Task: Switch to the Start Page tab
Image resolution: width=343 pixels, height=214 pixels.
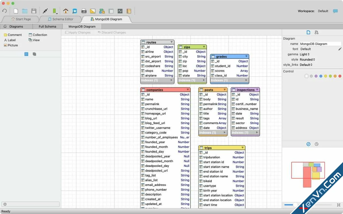Action: click(x=21, y=19)
